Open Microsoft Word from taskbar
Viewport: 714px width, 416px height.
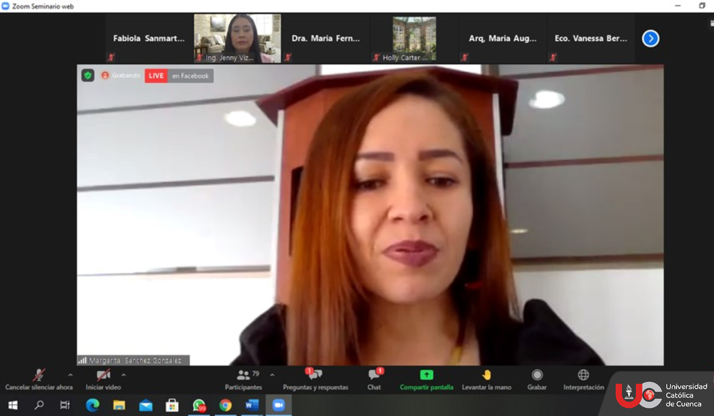pyautogui.click(x=252, y=405)
